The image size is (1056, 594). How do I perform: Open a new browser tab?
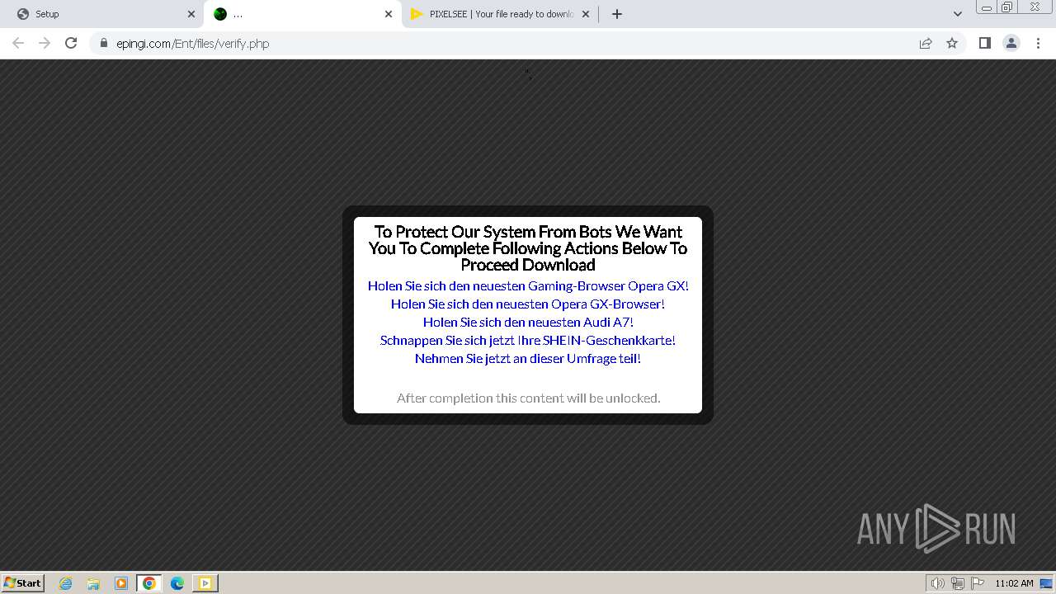pyautogui.click(x=617, y=14)
